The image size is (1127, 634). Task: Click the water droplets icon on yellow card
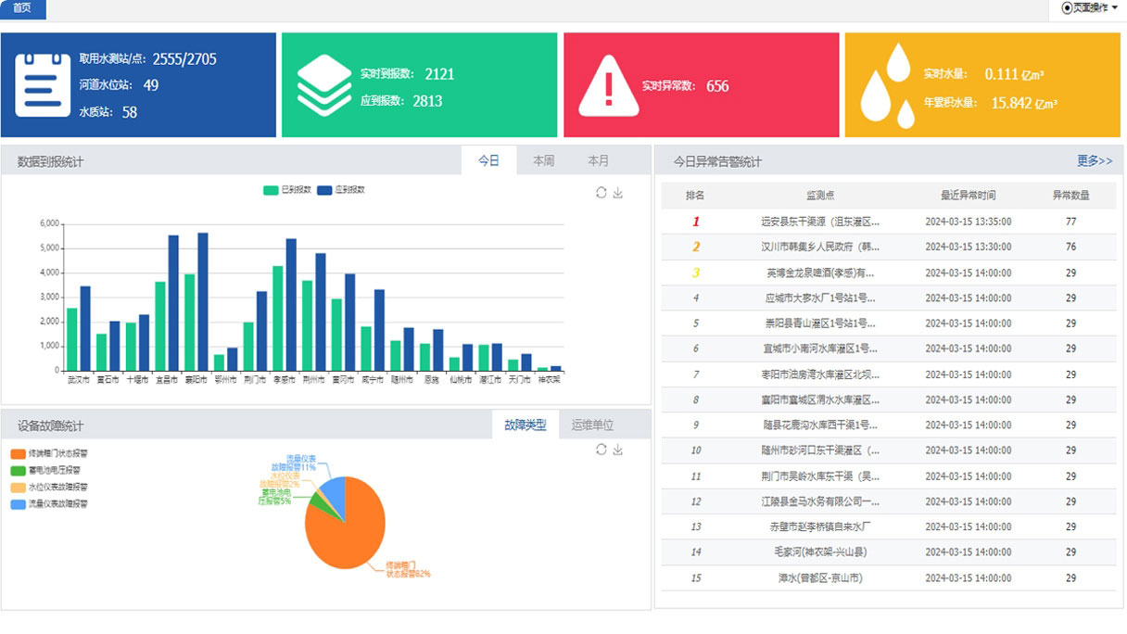click(887, 85)
